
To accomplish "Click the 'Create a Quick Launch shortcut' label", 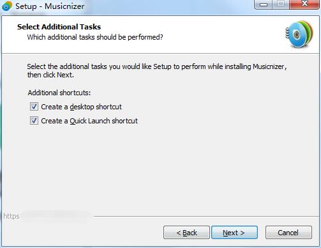I will 89,121.
